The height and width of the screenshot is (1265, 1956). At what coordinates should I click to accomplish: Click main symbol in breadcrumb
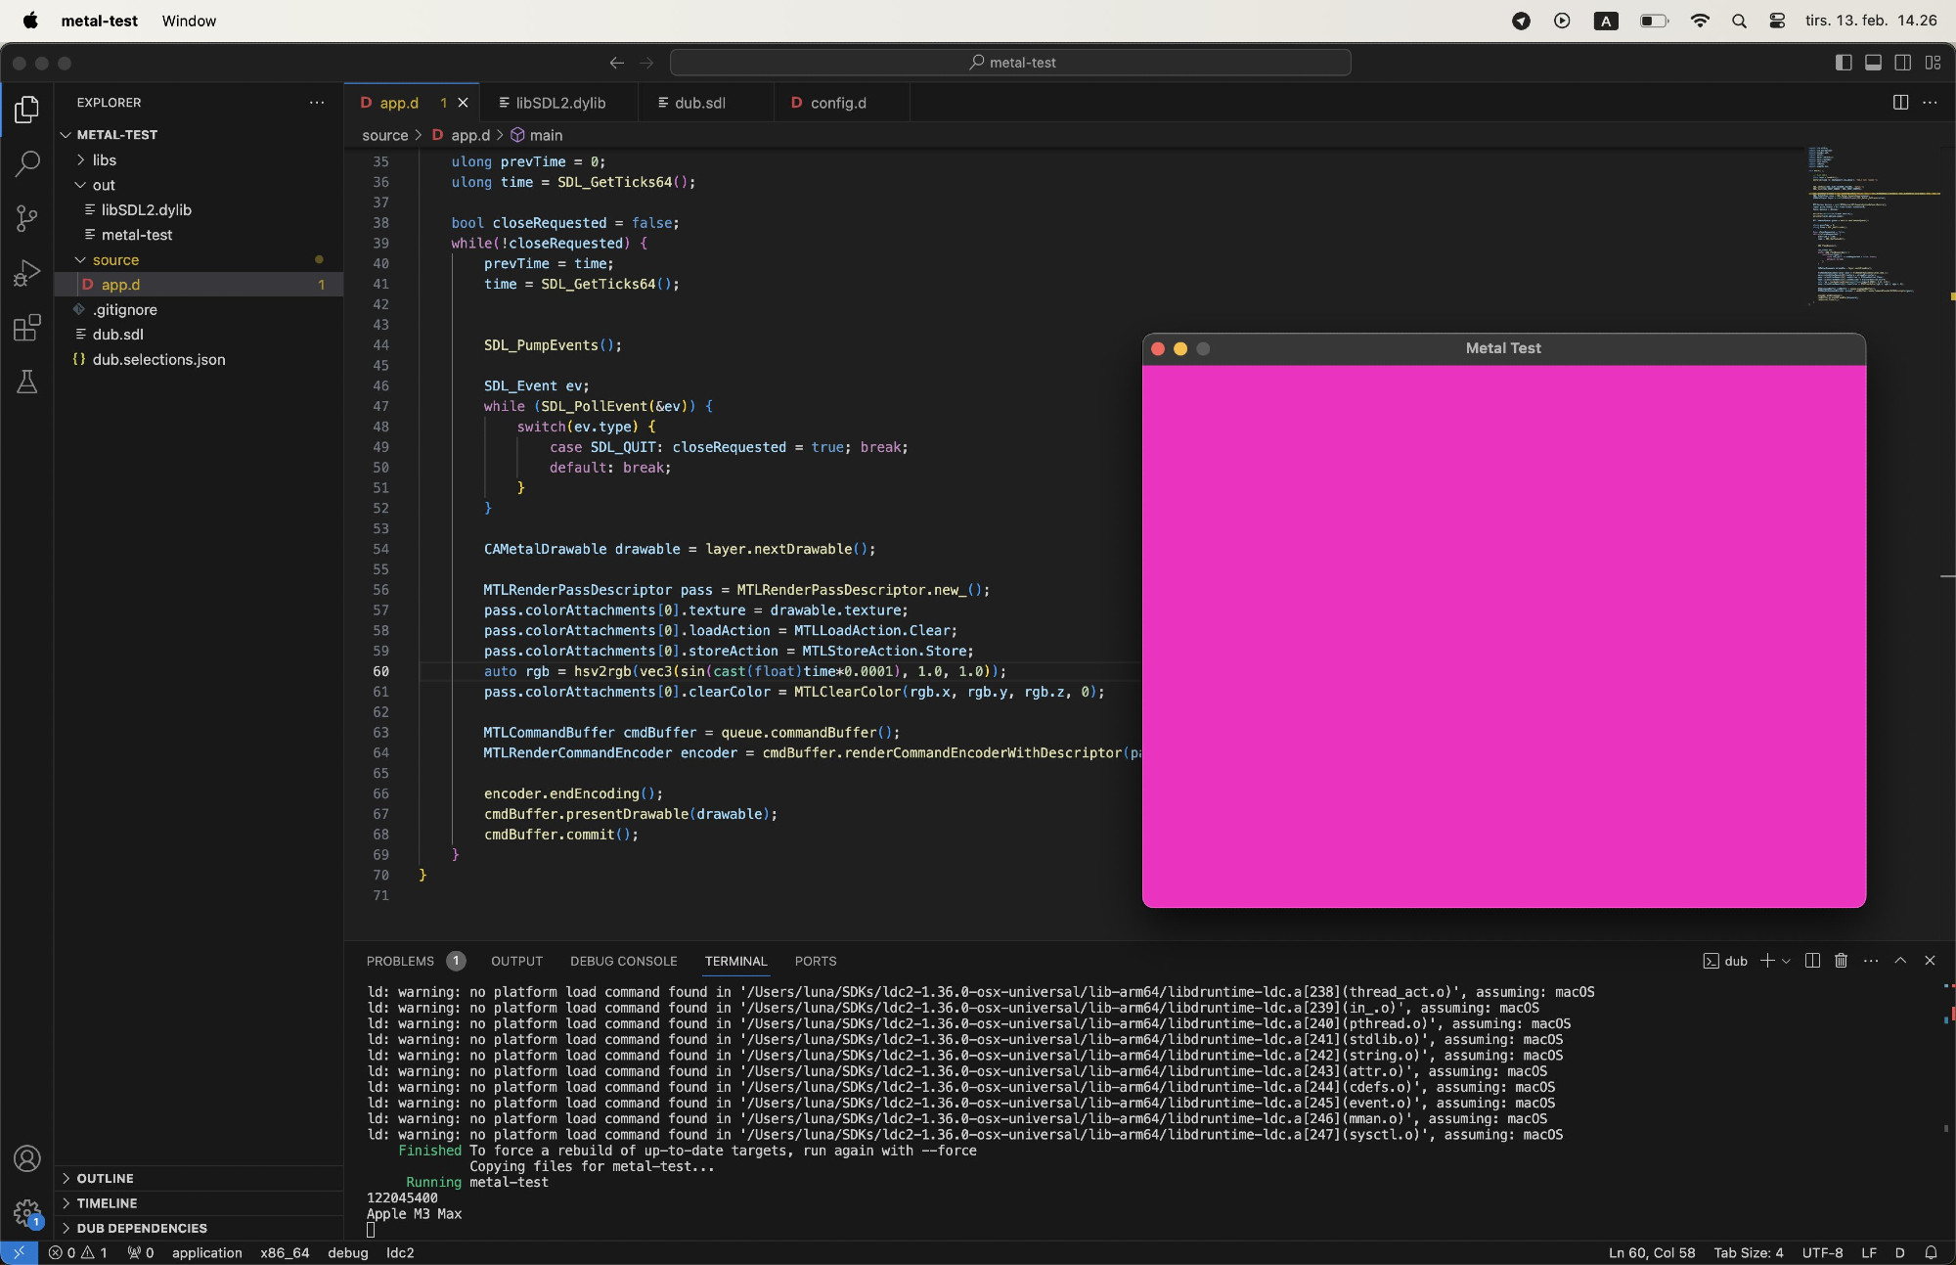pos(537,135)
